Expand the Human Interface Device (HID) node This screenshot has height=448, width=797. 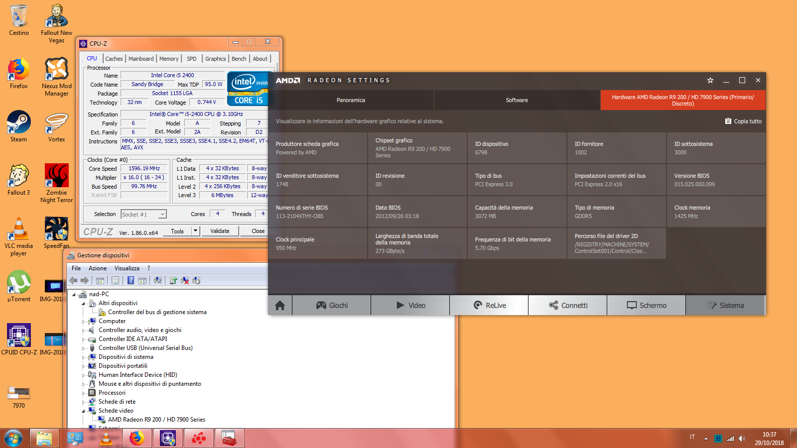[x=84, y=375]
